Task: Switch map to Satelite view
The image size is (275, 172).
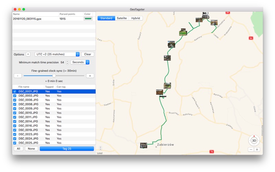Action: click(x=122, y=18)
